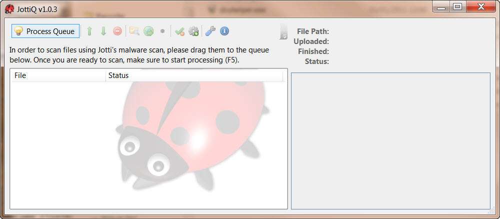Viewport: 500px width, 219px height.
Task: Click the small gray dot toolbar icon
Action: coord(162,31)
